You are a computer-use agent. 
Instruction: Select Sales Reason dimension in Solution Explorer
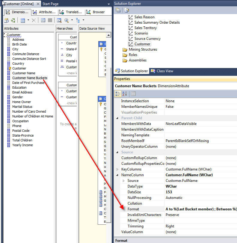[x=144, y=17]
